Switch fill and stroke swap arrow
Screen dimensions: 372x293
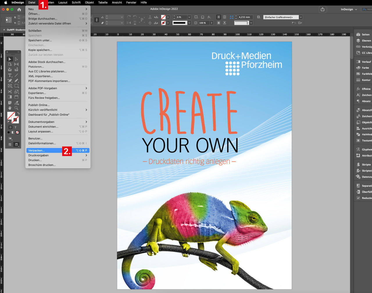[18, 113]
